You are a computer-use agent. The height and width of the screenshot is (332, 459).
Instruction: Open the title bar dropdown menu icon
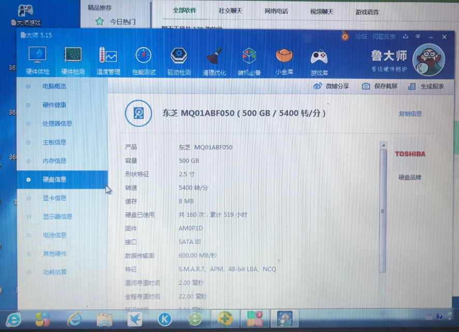pos(418,37)
